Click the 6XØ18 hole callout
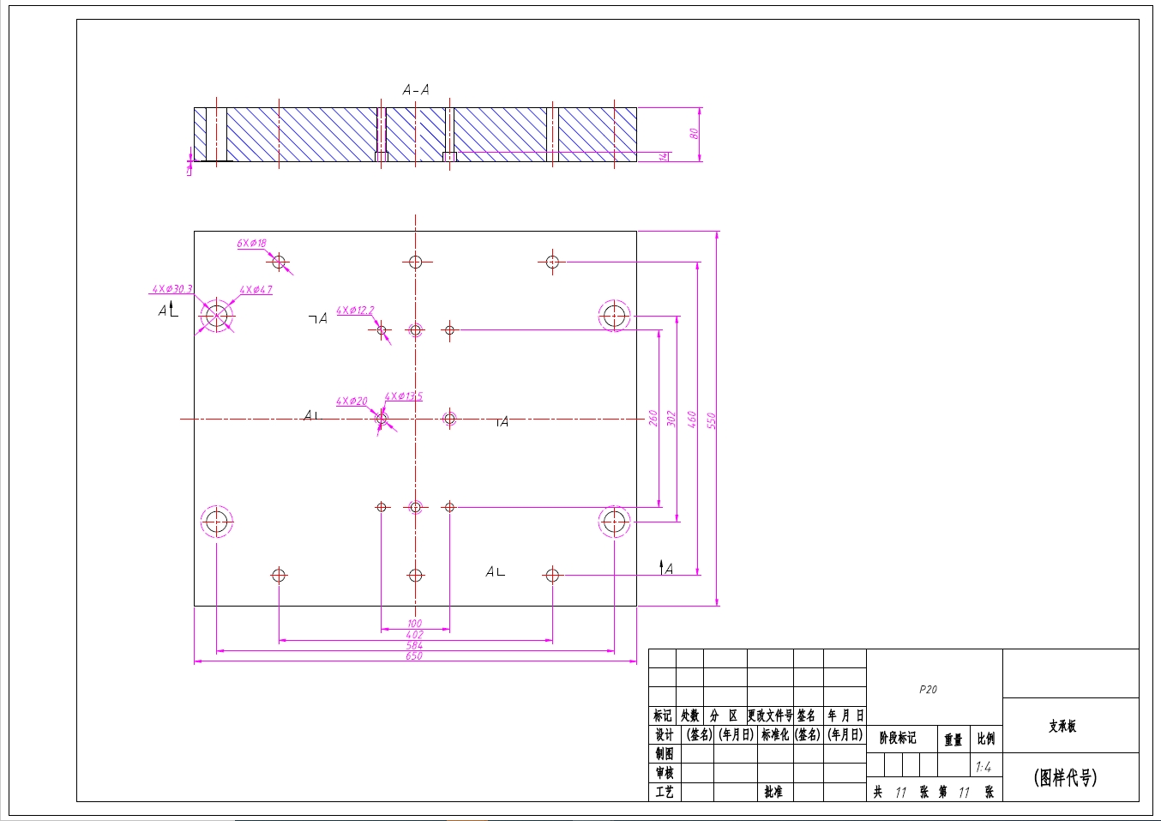 (252, 244)
